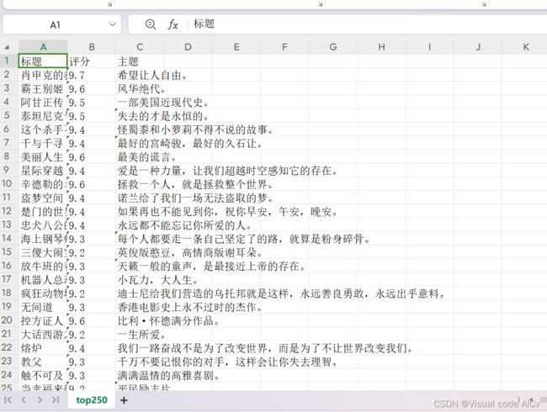
Task: Click cell 控方证人 in column A
Action: [x=43, y=320]
